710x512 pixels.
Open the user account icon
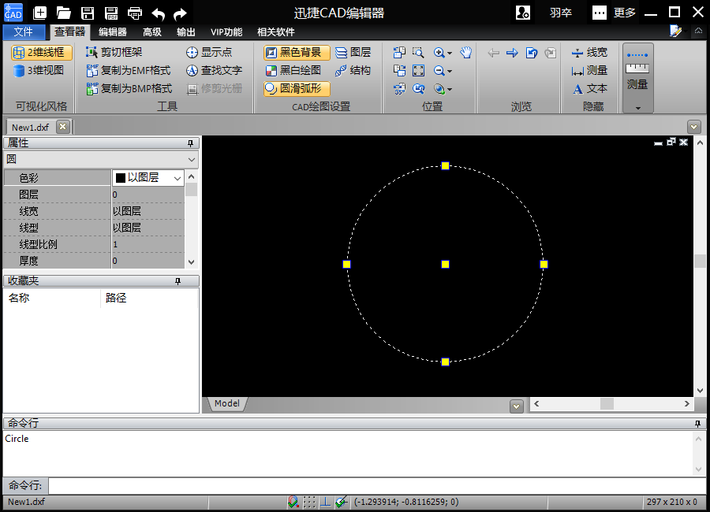[523, 13]
